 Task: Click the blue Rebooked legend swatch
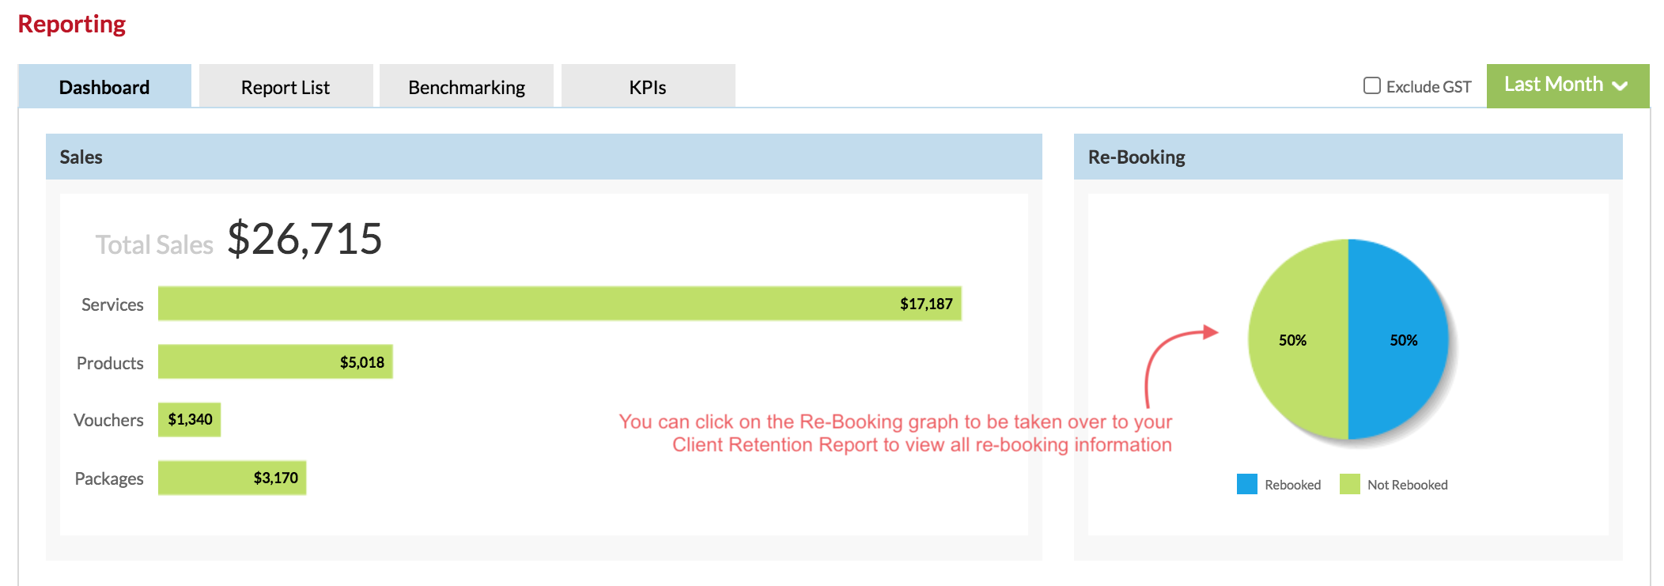1247,484
